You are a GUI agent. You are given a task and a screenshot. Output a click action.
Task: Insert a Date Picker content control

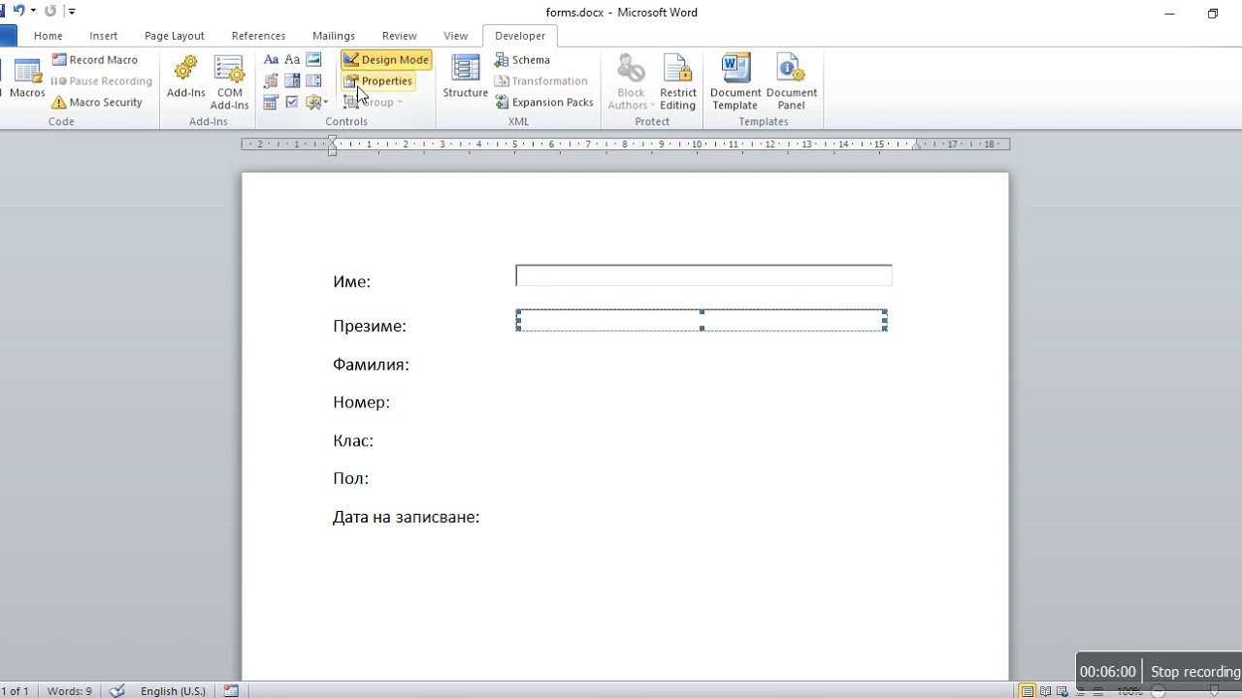coord(272,102)
